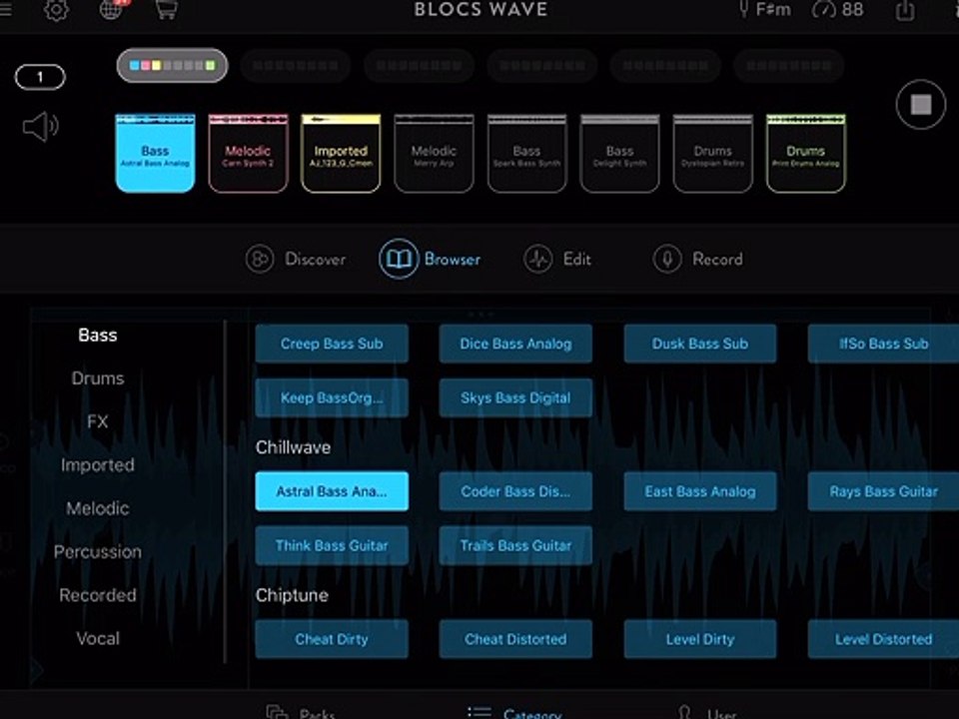Switch to the Category view

point(514,712)
